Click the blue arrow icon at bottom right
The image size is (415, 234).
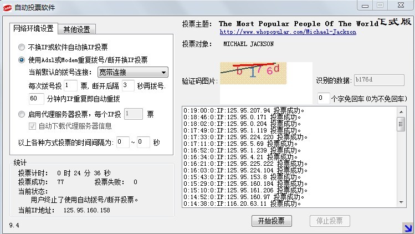click(x=407, y=226)
